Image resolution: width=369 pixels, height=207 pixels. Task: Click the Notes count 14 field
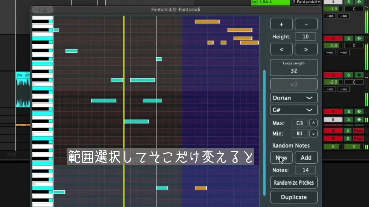tap(306, 170)
